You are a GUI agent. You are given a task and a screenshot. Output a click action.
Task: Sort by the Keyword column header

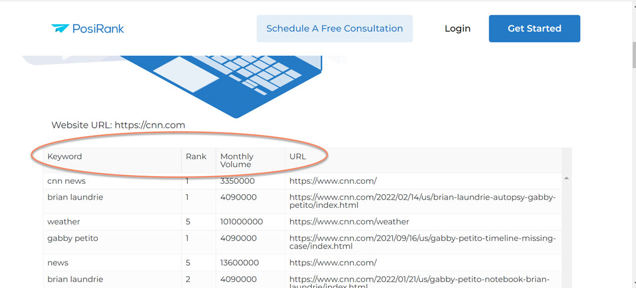tap(65, 157)
